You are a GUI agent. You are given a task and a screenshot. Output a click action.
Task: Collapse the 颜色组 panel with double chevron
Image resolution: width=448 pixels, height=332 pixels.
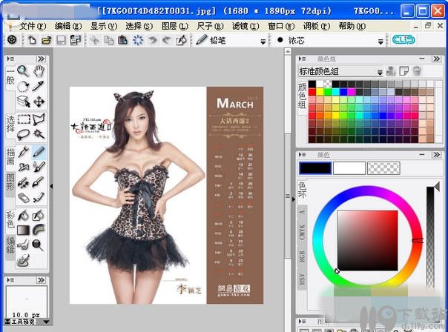point(436,59)
